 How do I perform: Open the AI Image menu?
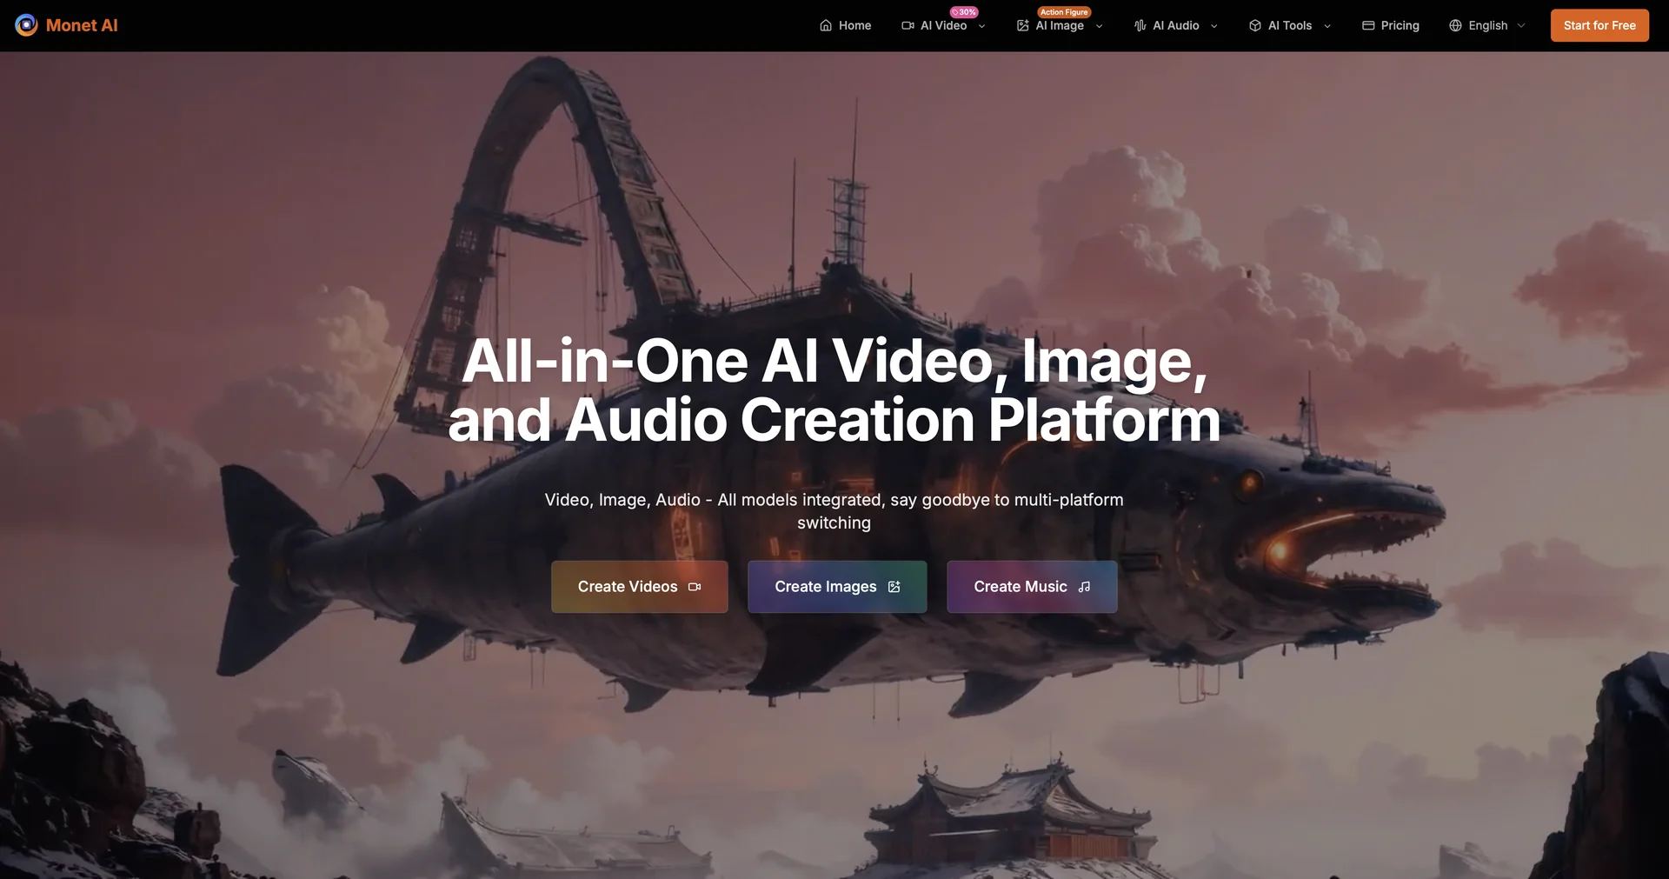pyautogui.click(x=1060, y=25)
